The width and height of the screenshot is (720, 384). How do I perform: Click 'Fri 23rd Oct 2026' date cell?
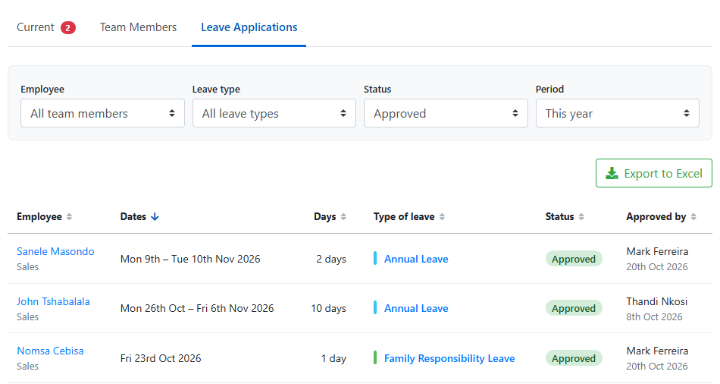point(161,358)
